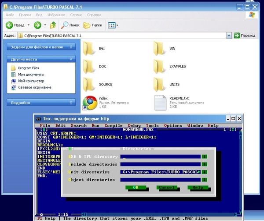
Task: Close the NONAME00.PAS editor window box
Action: point(44,129)
